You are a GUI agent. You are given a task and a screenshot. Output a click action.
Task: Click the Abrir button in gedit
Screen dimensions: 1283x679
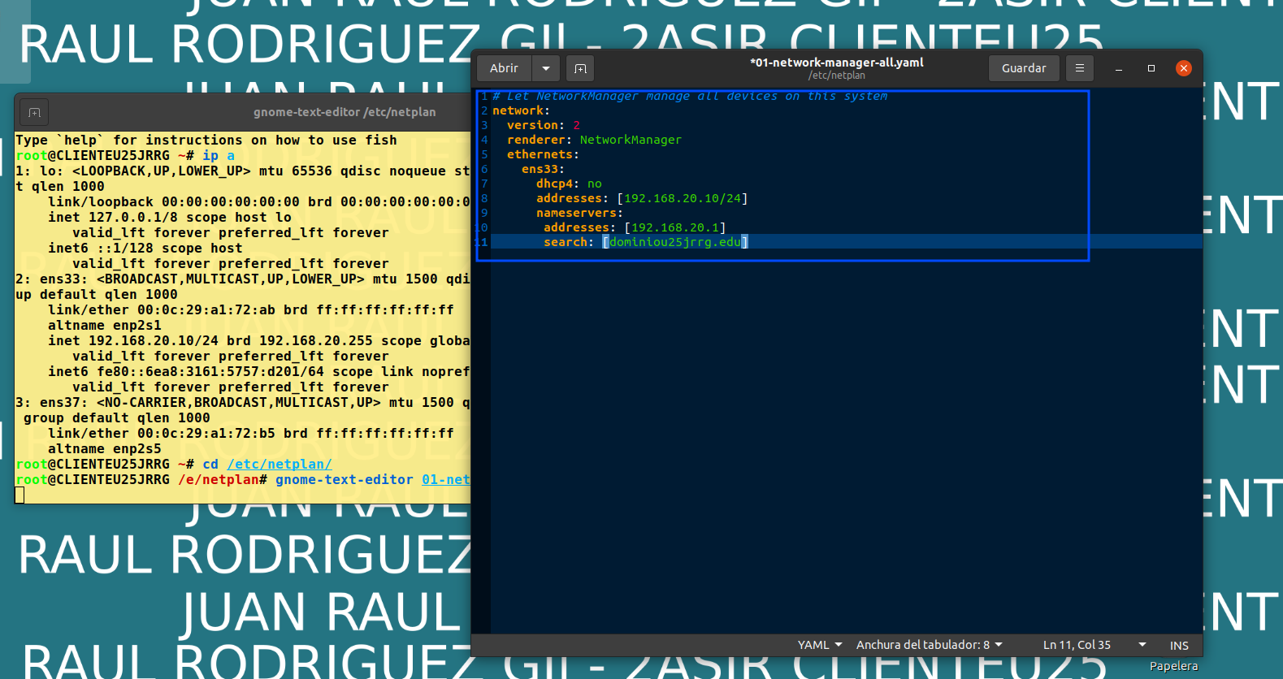(x=504, y=68)
